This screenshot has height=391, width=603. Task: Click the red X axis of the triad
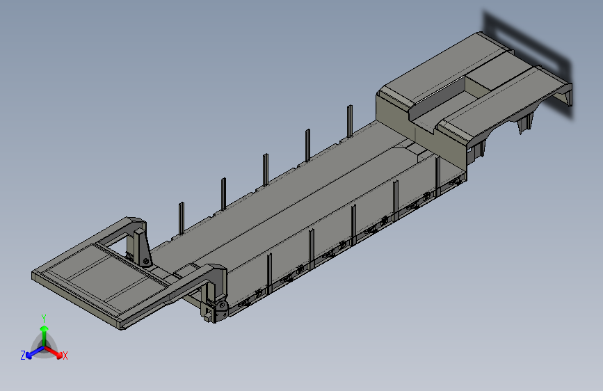[x=54, y=352]
